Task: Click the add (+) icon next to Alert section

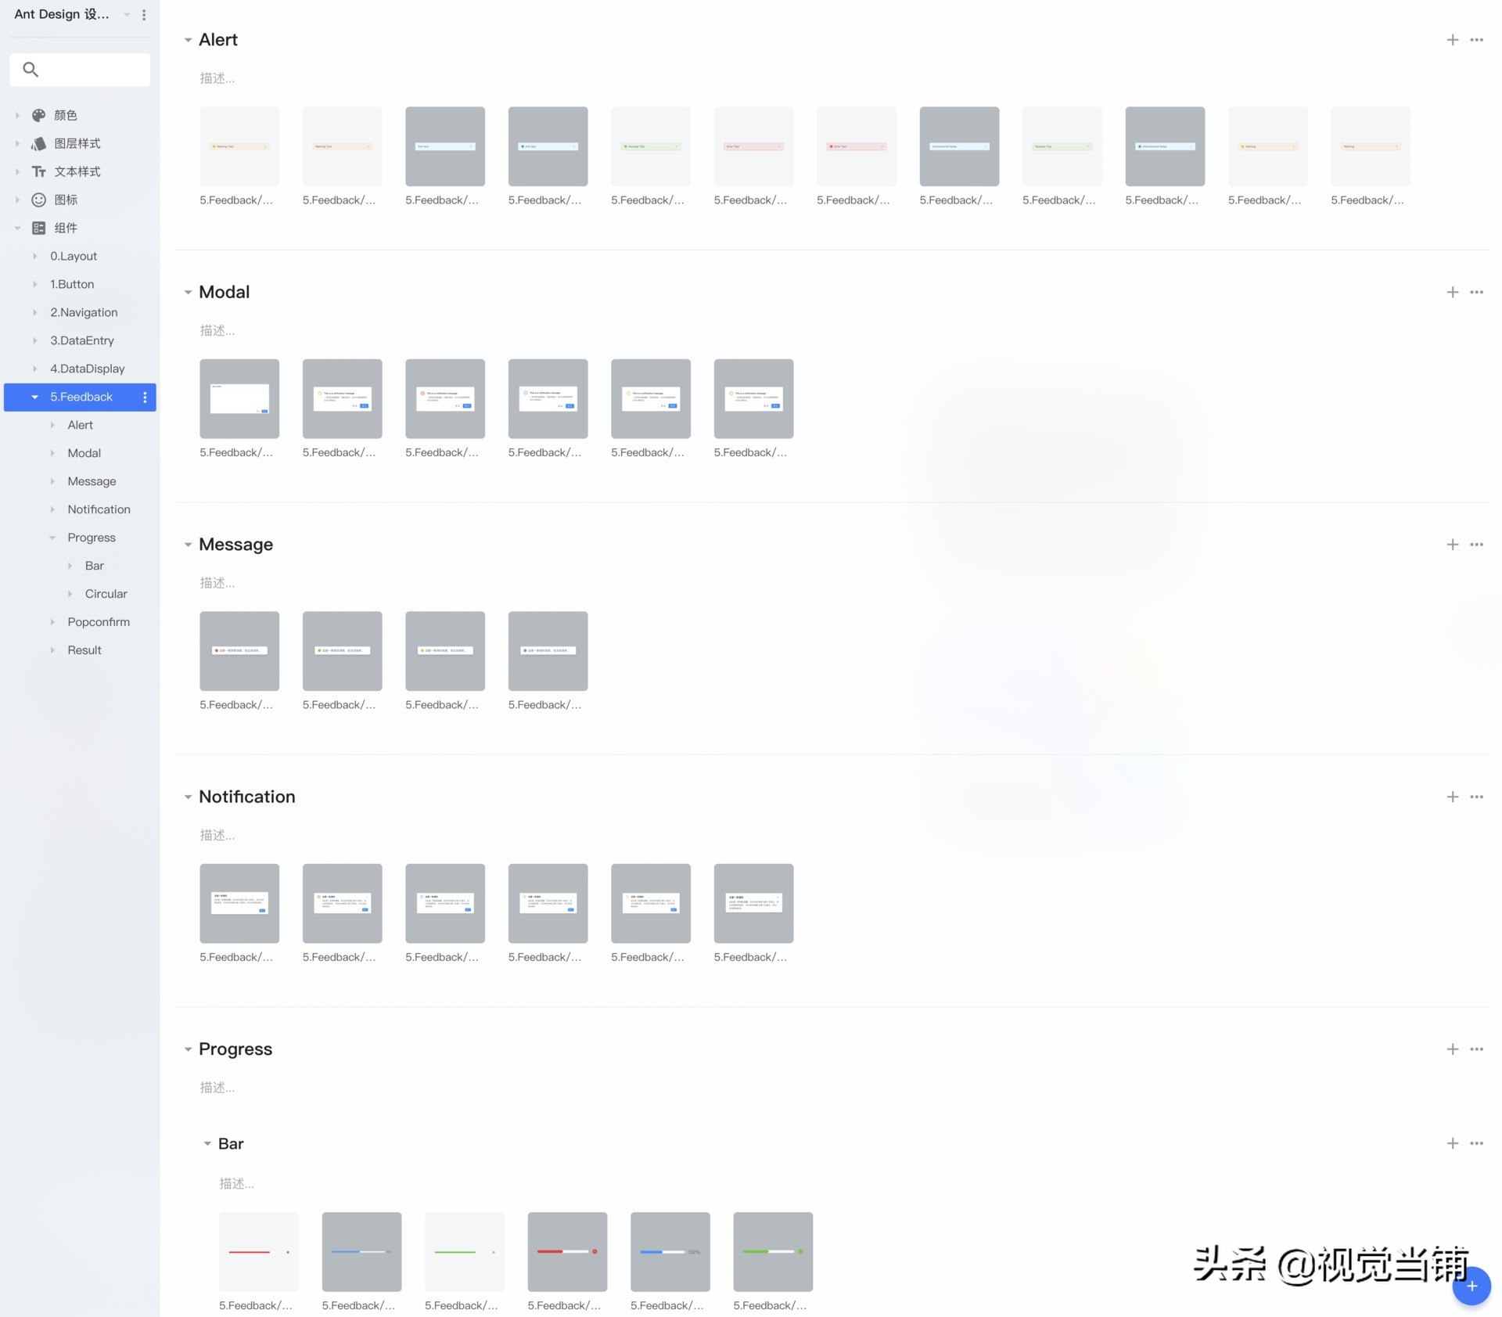Action: tap(1451, 40)
